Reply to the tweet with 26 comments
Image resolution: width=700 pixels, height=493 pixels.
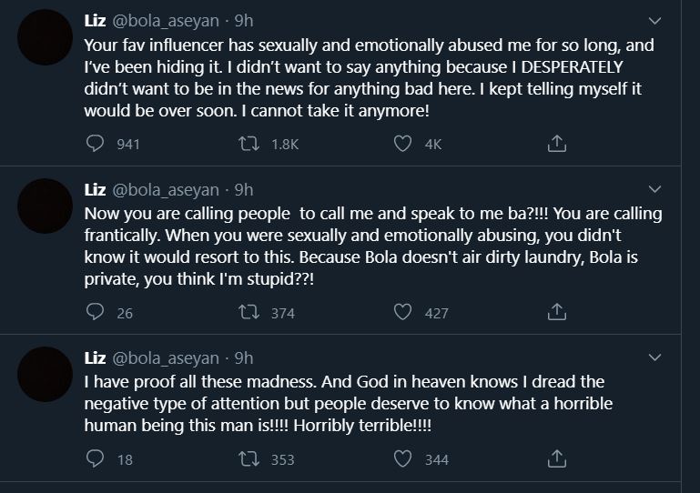(95, 312)
